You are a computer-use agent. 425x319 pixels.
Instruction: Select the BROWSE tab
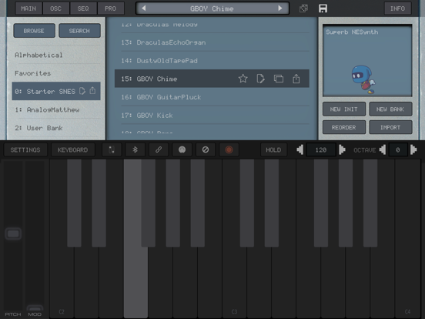click(x=34, y=31)
